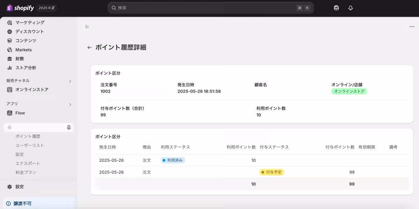The height and width of the screenshot is (209, 419).
Task: Open the store avatar menu
Action: (336, 8)
